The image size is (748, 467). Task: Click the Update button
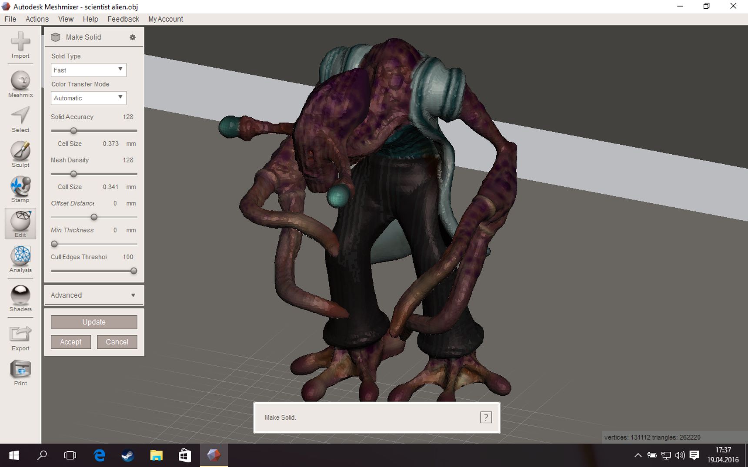point(94,322)
